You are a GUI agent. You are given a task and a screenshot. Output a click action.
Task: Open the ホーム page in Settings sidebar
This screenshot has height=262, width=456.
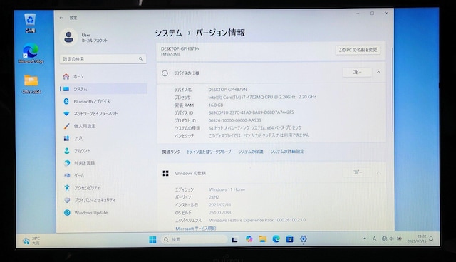point(103,76)
